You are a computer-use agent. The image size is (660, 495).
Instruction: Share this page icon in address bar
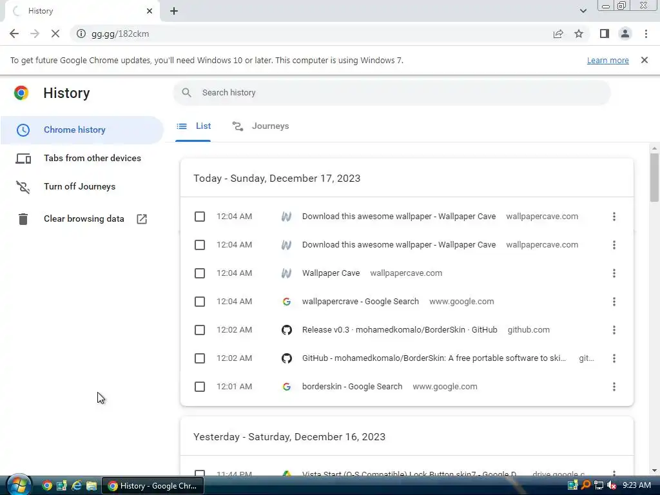(558, 34)
